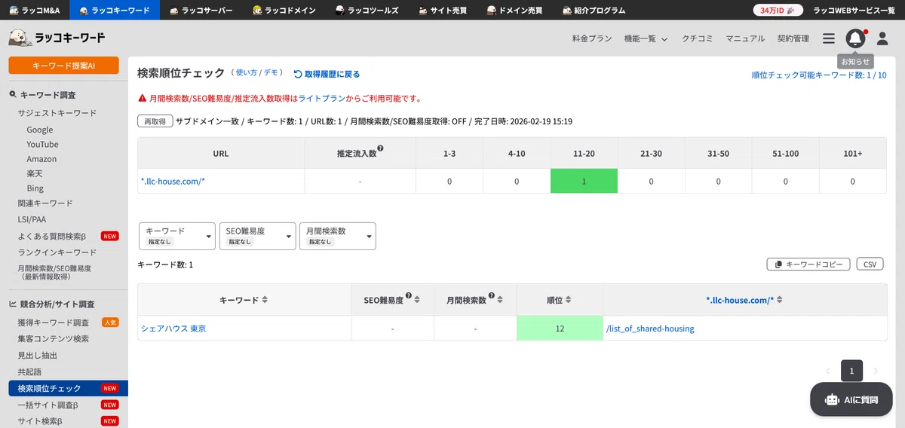Image resolution: width=905 pixels, height=428 pixels.
Task: Click 順位チェック可能キーワード数: 1 / 10 link
Action: click(819, 75)
